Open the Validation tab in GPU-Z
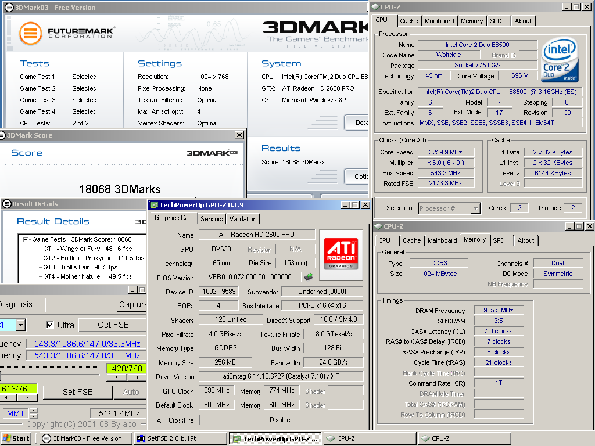The height and width of the screenshot is (446, 595). pyautogui.click(x=243, y=219)
